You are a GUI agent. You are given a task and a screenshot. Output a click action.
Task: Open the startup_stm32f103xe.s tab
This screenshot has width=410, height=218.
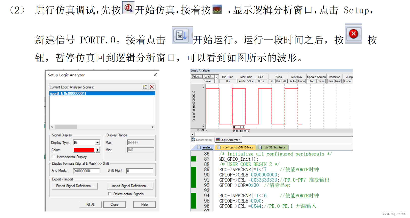point(235,147)
